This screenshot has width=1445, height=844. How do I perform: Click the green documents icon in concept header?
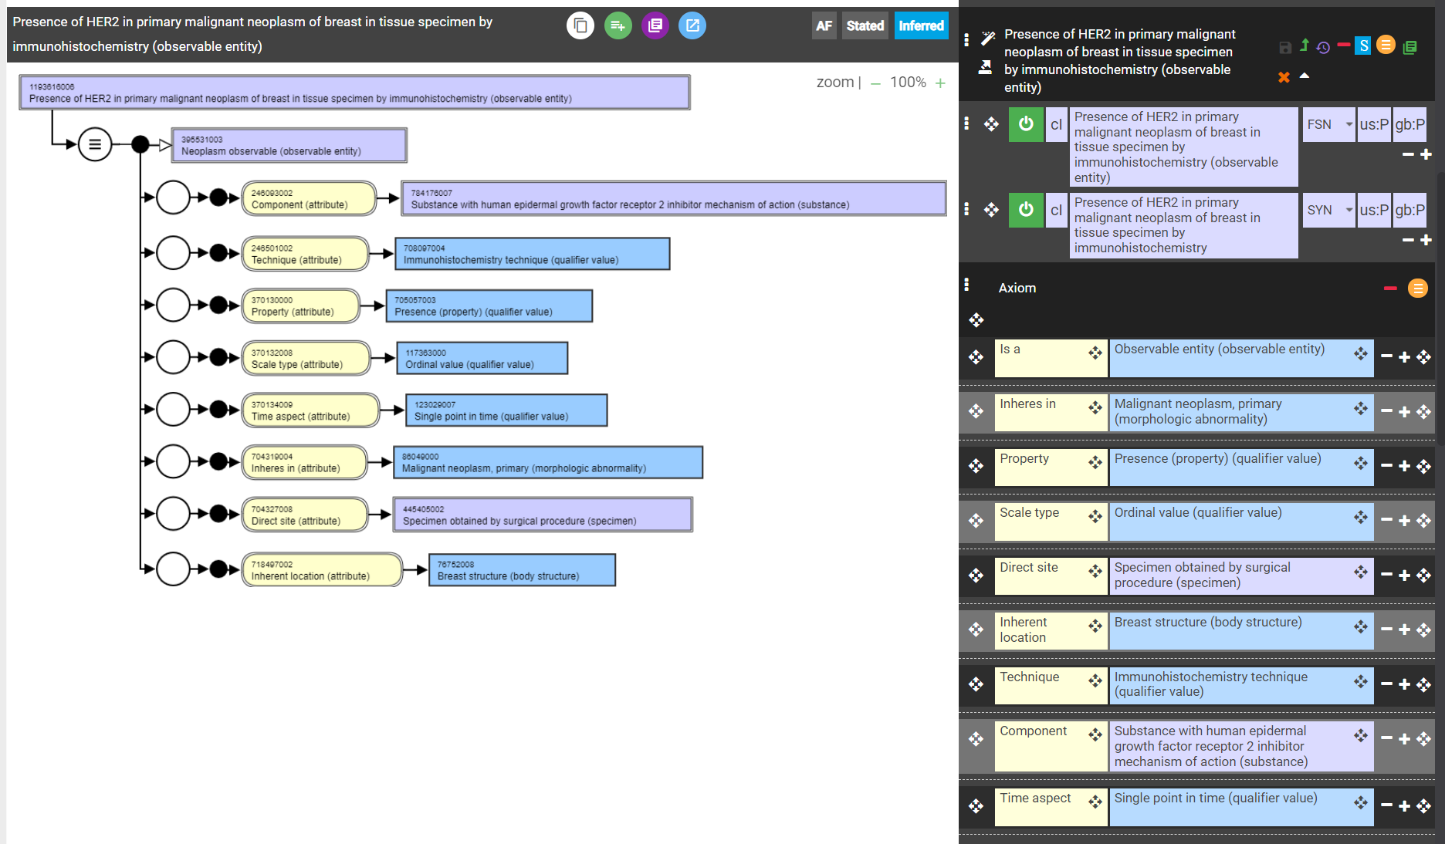(1409, 48)
